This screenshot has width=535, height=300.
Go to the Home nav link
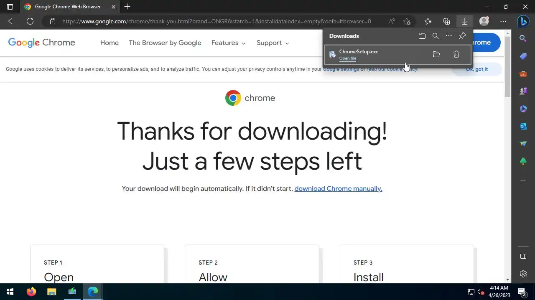tap(110, 43)
